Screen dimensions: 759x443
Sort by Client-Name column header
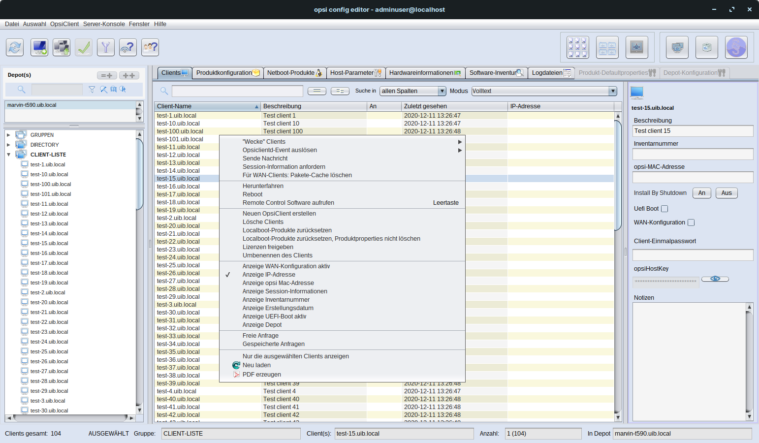pos(207,106)
